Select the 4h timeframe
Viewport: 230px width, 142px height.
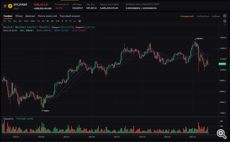pyautogui.click(x=48, y=21)
